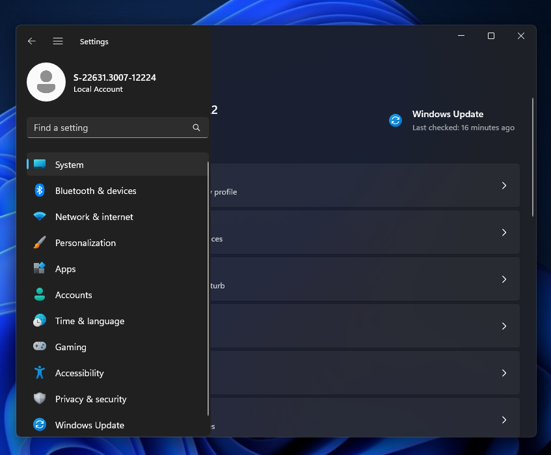Click the fourth settings row chevron
This screenshot has width=551, height=455.
coord(504,326)
